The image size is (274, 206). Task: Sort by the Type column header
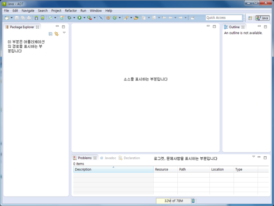[246, 169]
